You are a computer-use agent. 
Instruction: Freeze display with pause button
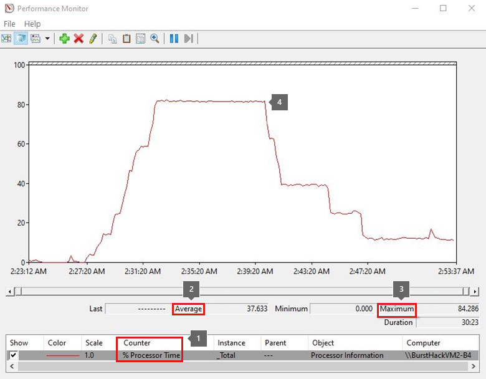174,39
